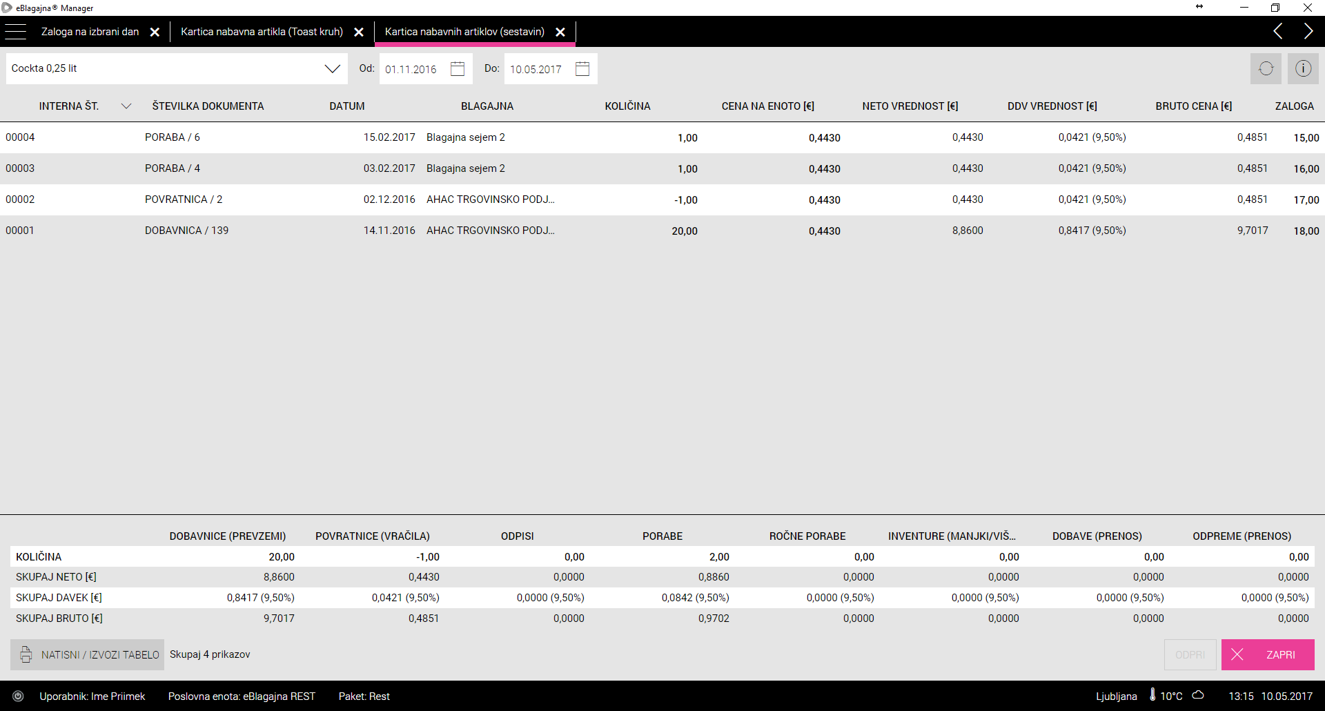Image resolution: width=1325 pixels, height=711 pixels.
Task: Click the refresh data icon
Action: pyautogui.click(x=1266, y=69)
